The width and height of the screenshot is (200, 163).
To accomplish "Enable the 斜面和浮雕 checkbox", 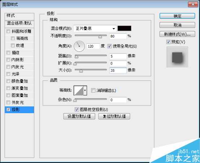I will 8,31.
